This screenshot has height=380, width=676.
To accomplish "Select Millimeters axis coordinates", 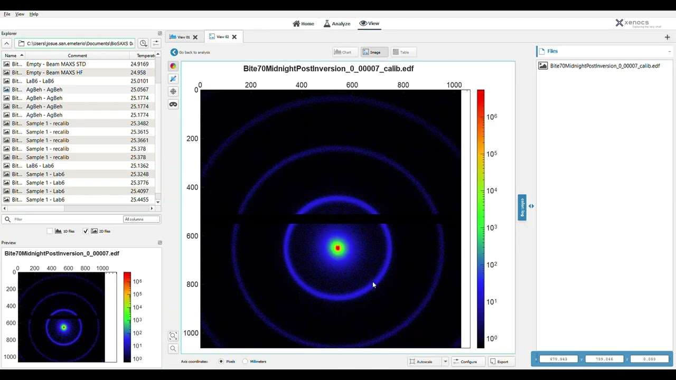I will coord(245,362).
